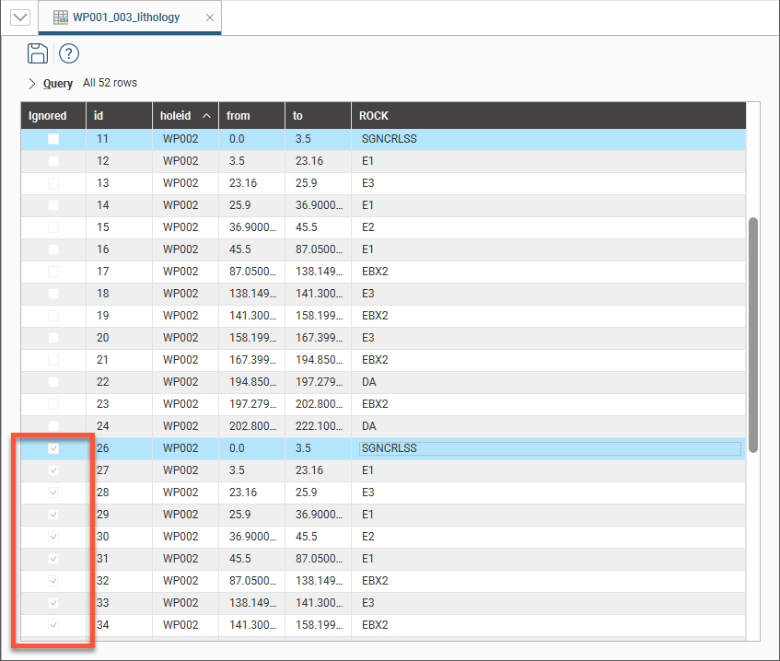Edit the SGNCRLSS rock cell in row 26
This screenshot has width=780, height=661.
pyautogui.click(x=549, y=448)
